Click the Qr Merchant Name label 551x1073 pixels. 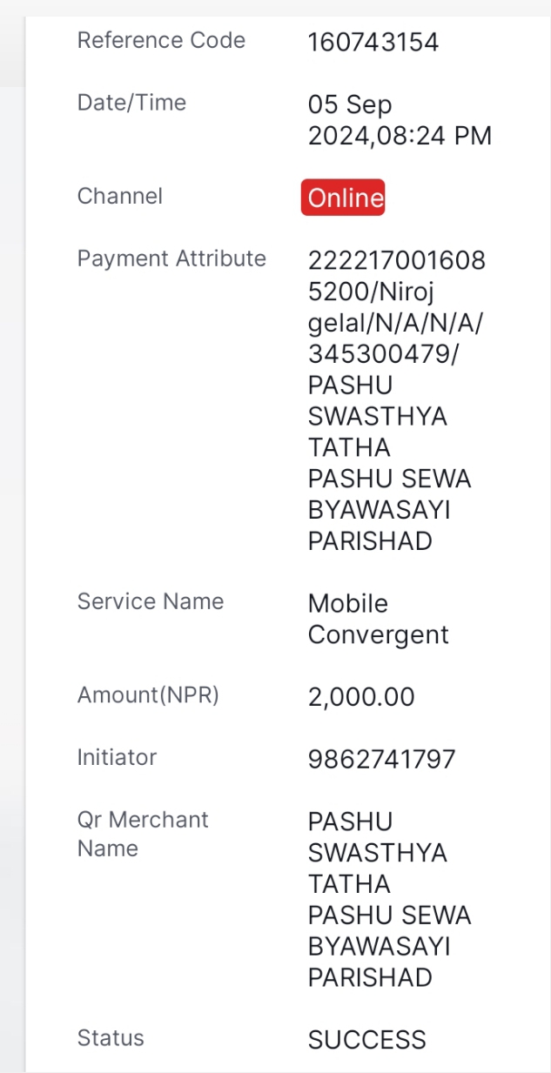point(143,834)
